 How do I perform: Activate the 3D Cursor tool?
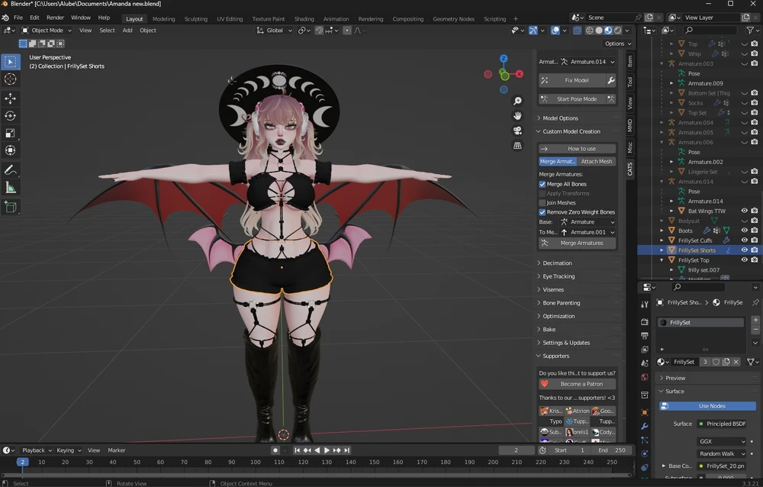(x=10, y=79)
